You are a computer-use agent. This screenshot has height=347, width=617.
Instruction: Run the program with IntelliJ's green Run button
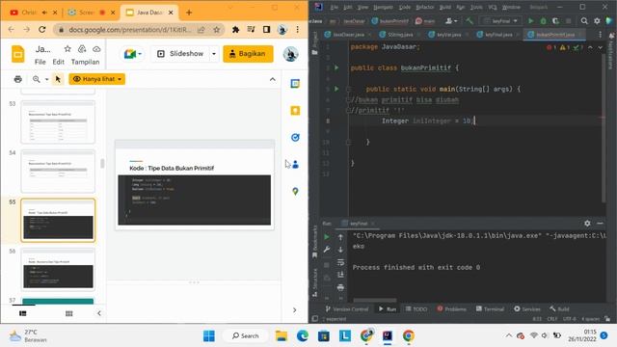[531, 21]
